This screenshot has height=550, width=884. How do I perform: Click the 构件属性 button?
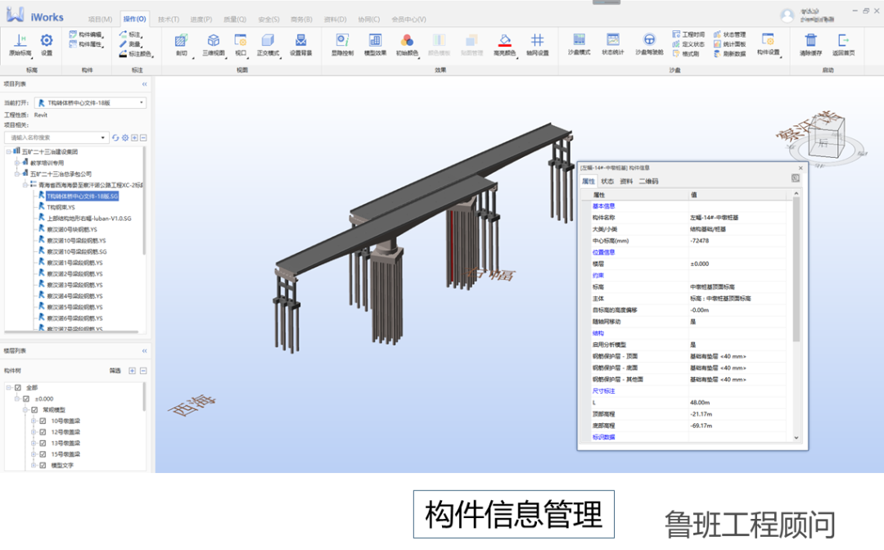click(x=86, y=44)
